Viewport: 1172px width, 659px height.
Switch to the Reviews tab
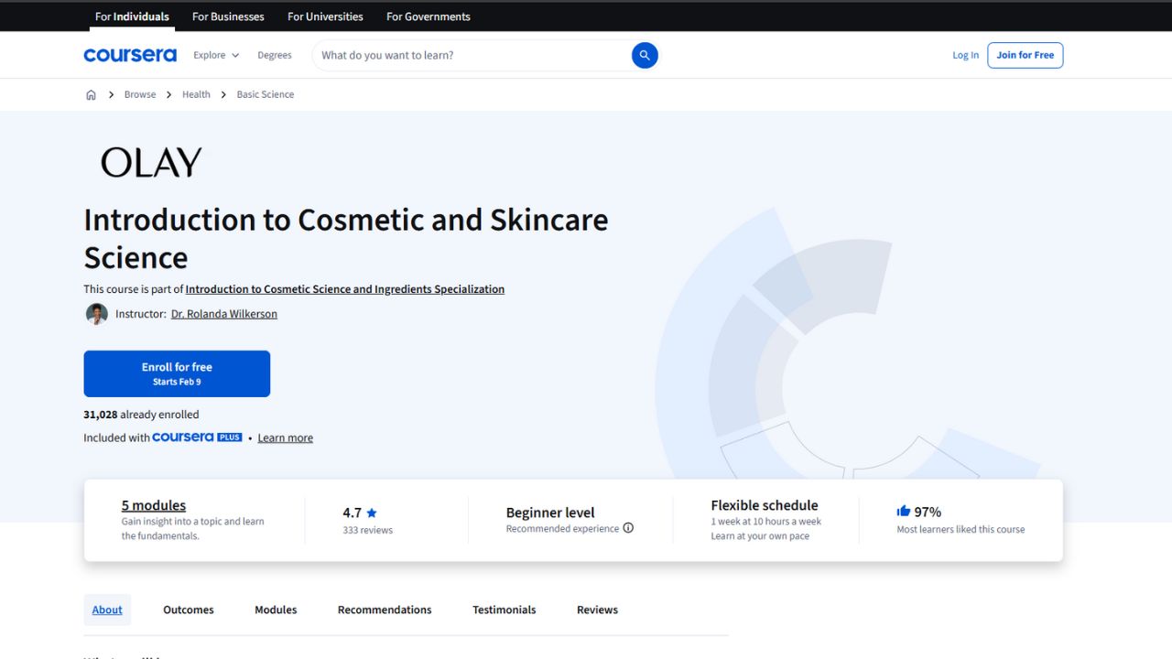pos(596,609)
